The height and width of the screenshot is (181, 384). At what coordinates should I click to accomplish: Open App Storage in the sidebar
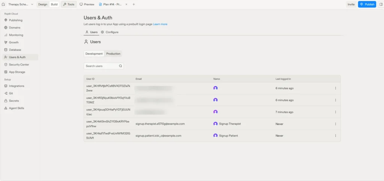(x=20, y=72)
